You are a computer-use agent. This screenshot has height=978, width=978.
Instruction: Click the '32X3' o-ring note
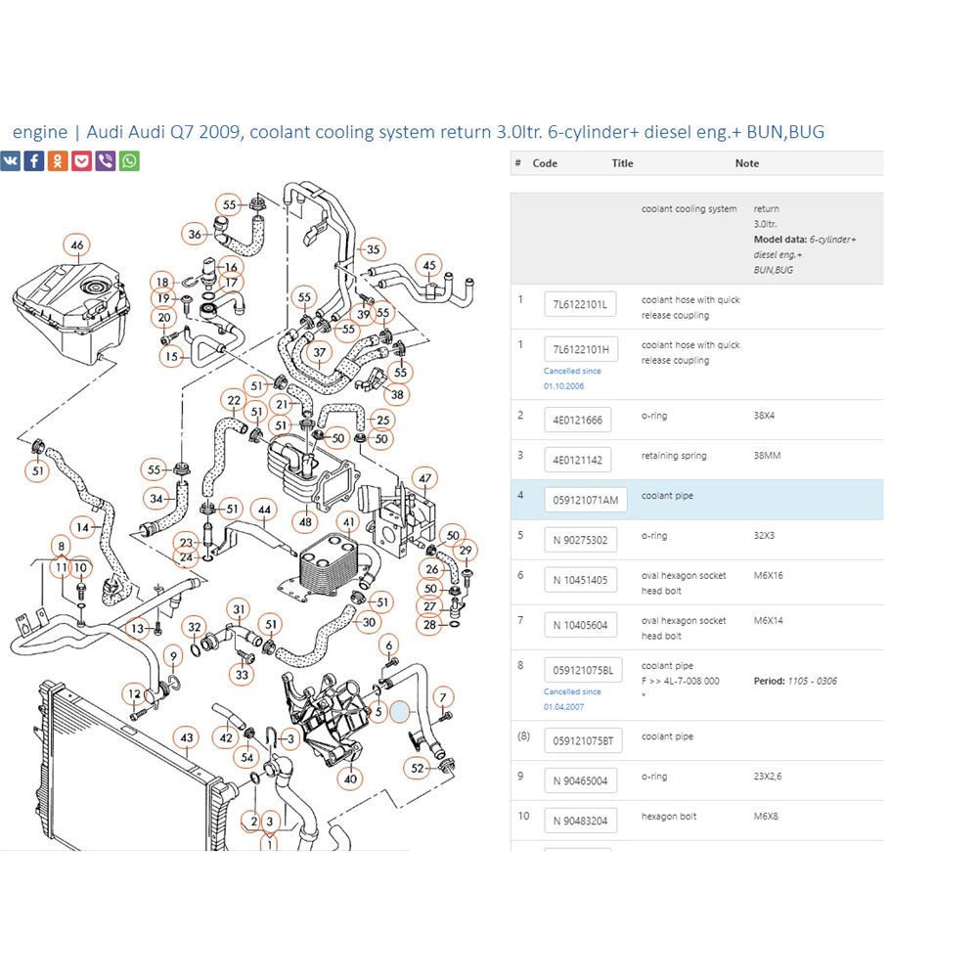pyautogui.click(x=764, y=535)
